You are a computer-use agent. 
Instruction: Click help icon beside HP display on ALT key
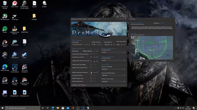pos(91,57)
